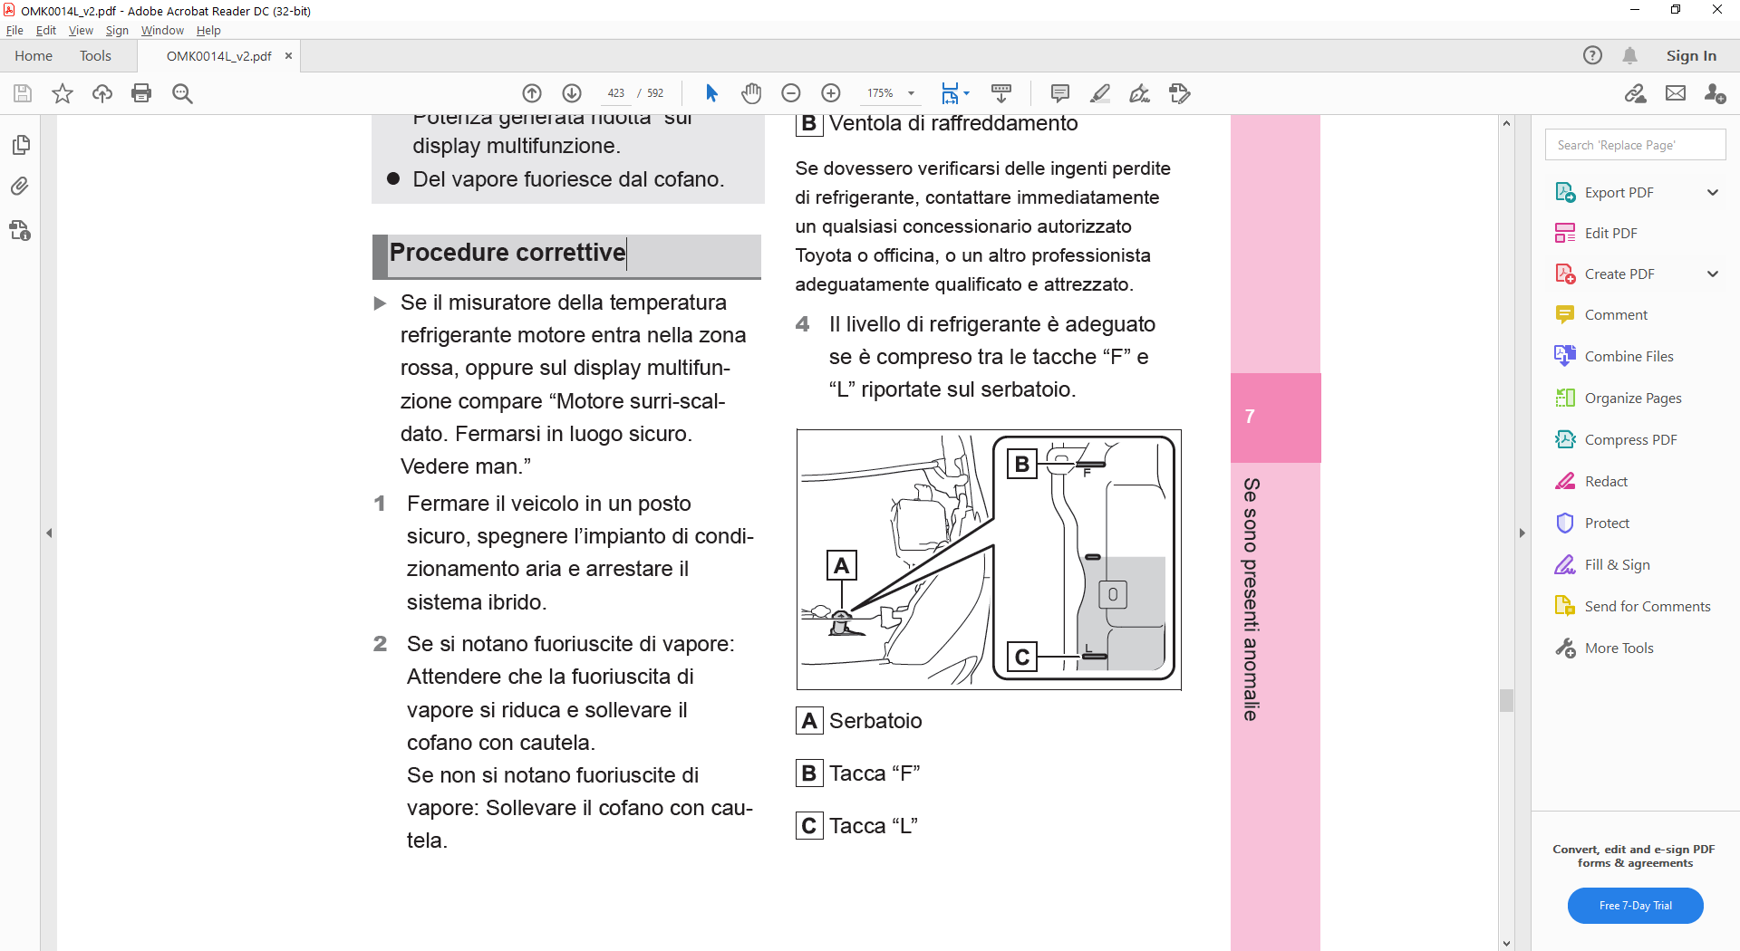The width and height of the screenshot is (1740, 951).
Task: Go to previous page arrow
Action: point(532,93)
